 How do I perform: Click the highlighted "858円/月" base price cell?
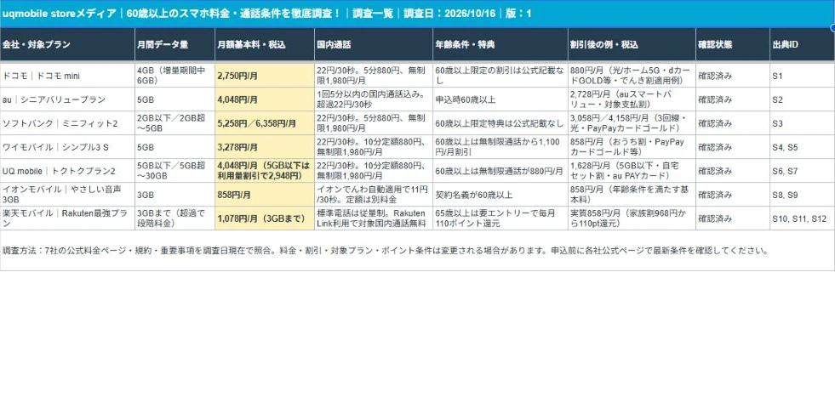265,194
